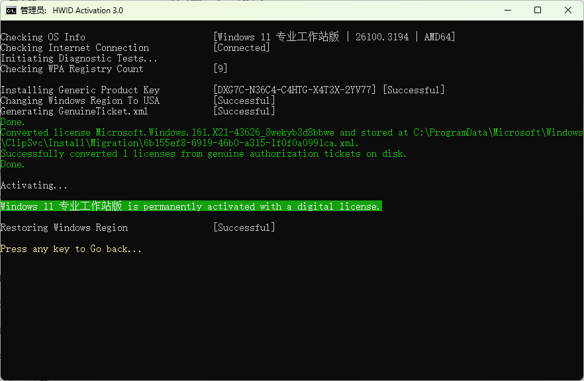584x381 pixels.
Task: Click the Windows 11 OS info in brackets
Action: (334, 37)
